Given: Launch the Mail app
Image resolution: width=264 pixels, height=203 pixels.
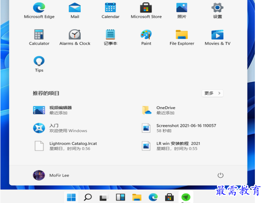Looking at the screenshot, I should [75, 11].
